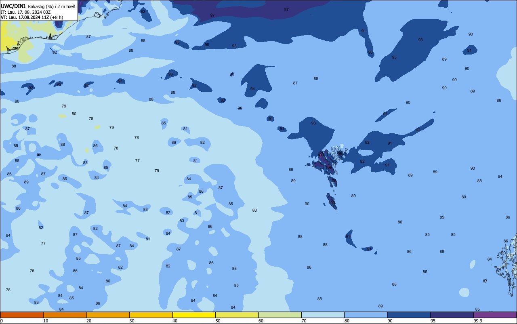Click the 80–90 medium blue legend swatch

coord(366,315)
